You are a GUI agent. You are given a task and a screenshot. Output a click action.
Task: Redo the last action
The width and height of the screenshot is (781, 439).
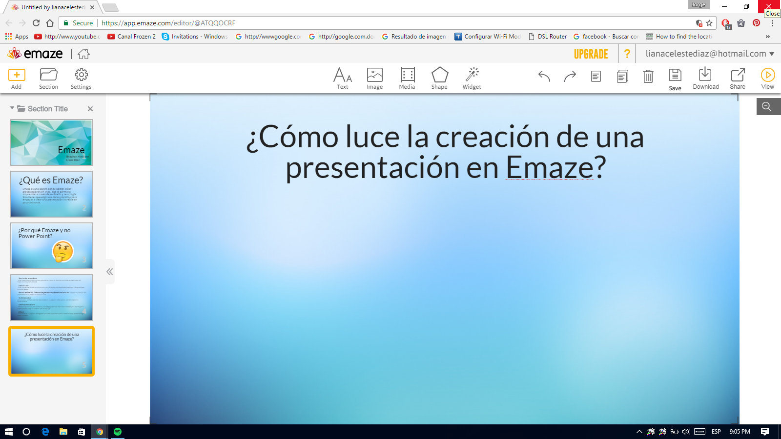pyautogui.click(x=570, y=76)
